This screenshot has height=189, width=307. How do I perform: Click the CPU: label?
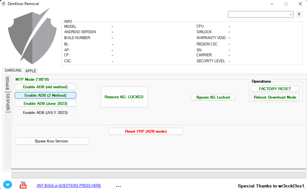[x=200, y=26]
